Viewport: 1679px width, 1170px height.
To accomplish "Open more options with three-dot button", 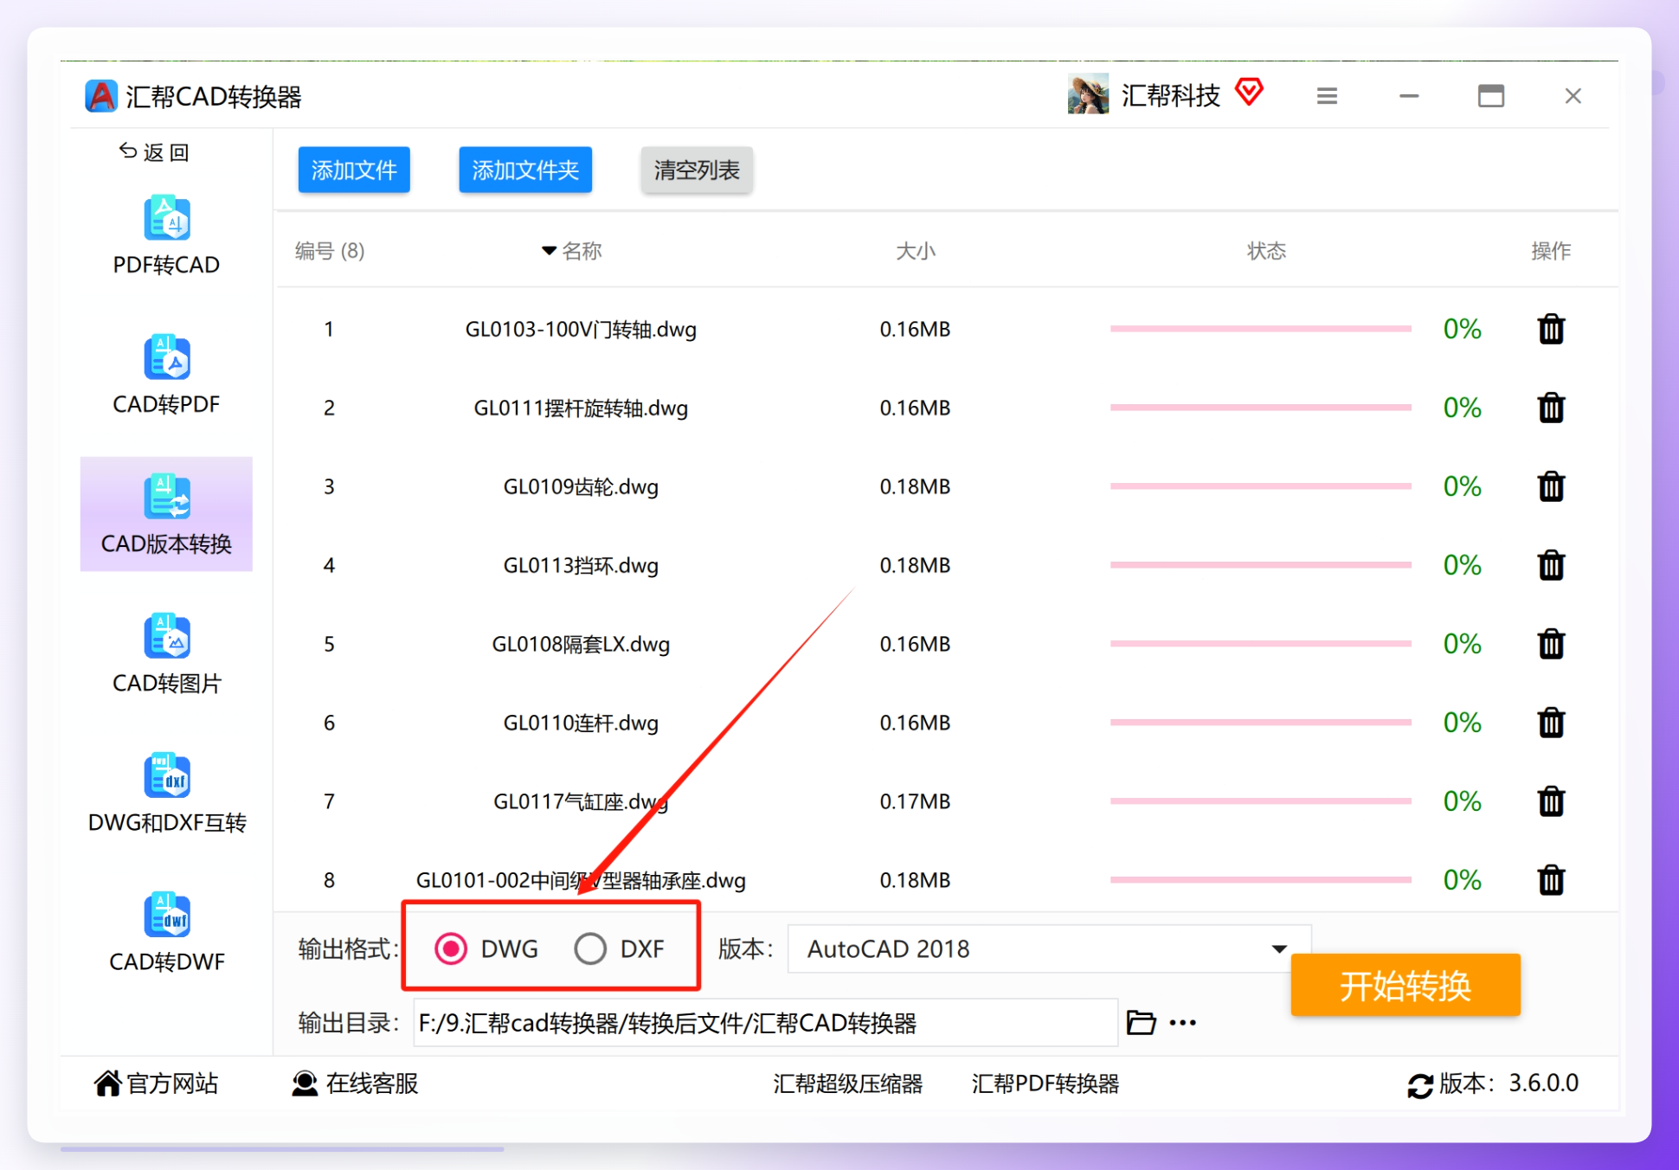I will [x=1182, y=1023].
